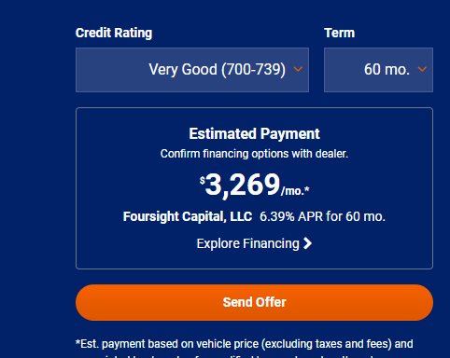450x358 pixels.
Task: Click the Credit Rating label
Action: click(x=114, y=33)
